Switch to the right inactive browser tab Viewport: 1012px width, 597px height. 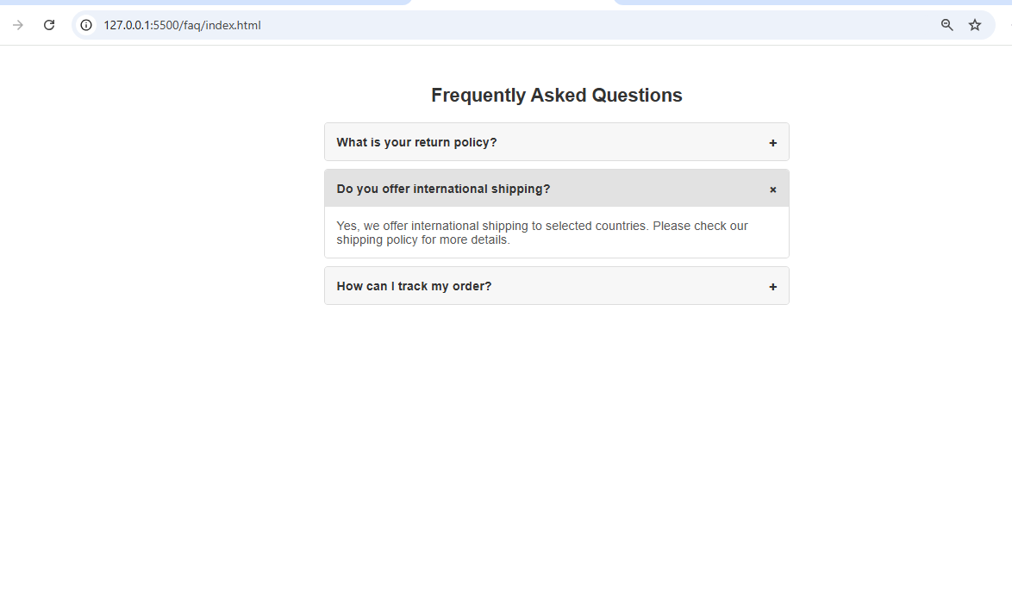pos(813,3)
